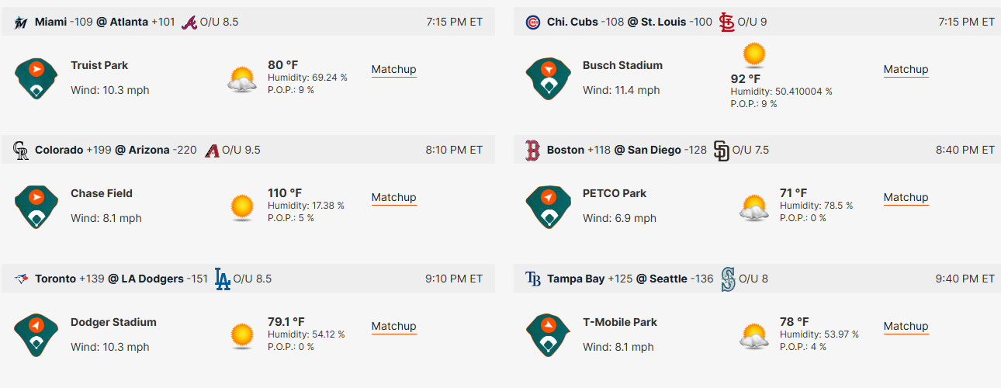The height and width of the screenshot is (388, 1001).
Task: Click the Colorado Rockies logo
Action: (21, 151)
